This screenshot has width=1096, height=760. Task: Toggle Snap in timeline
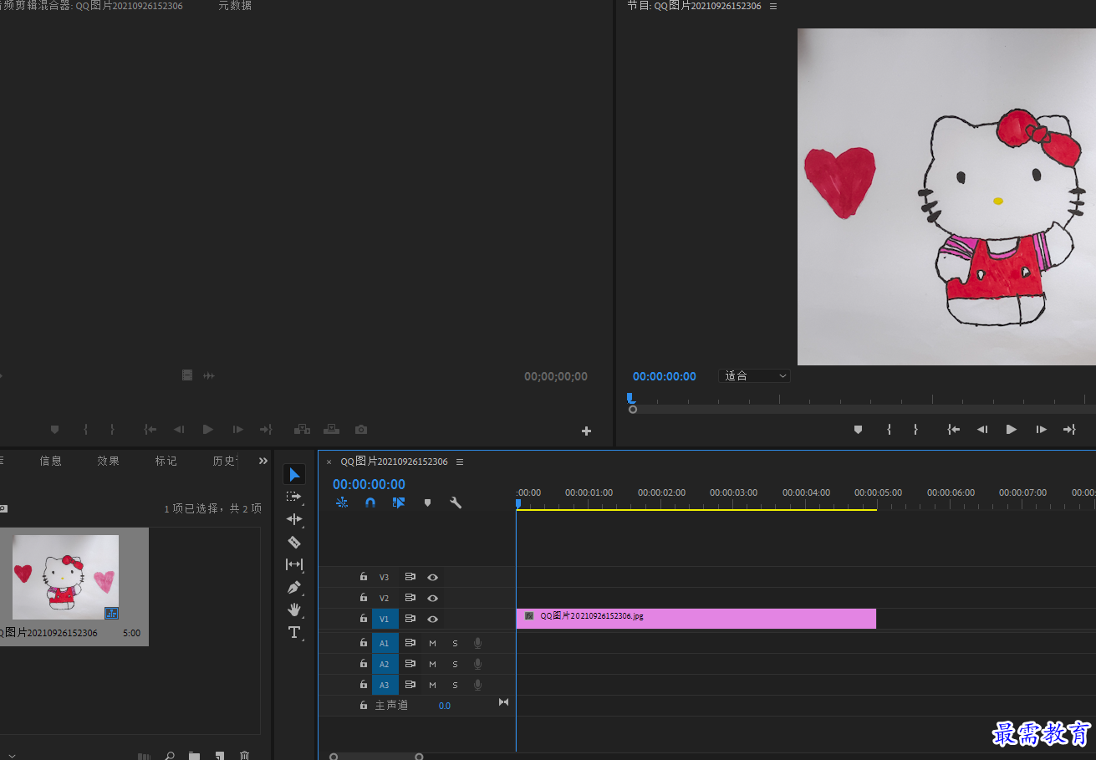point(370,502)
